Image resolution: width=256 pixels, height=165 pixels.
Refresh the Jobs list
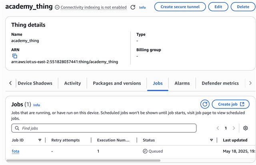tap(205, 104)
